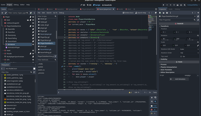Image resolution: width=201 pixels, height=116 pixels.
Task: Toggle distraction free mode in script editor
Action: (x=156, y=9)
